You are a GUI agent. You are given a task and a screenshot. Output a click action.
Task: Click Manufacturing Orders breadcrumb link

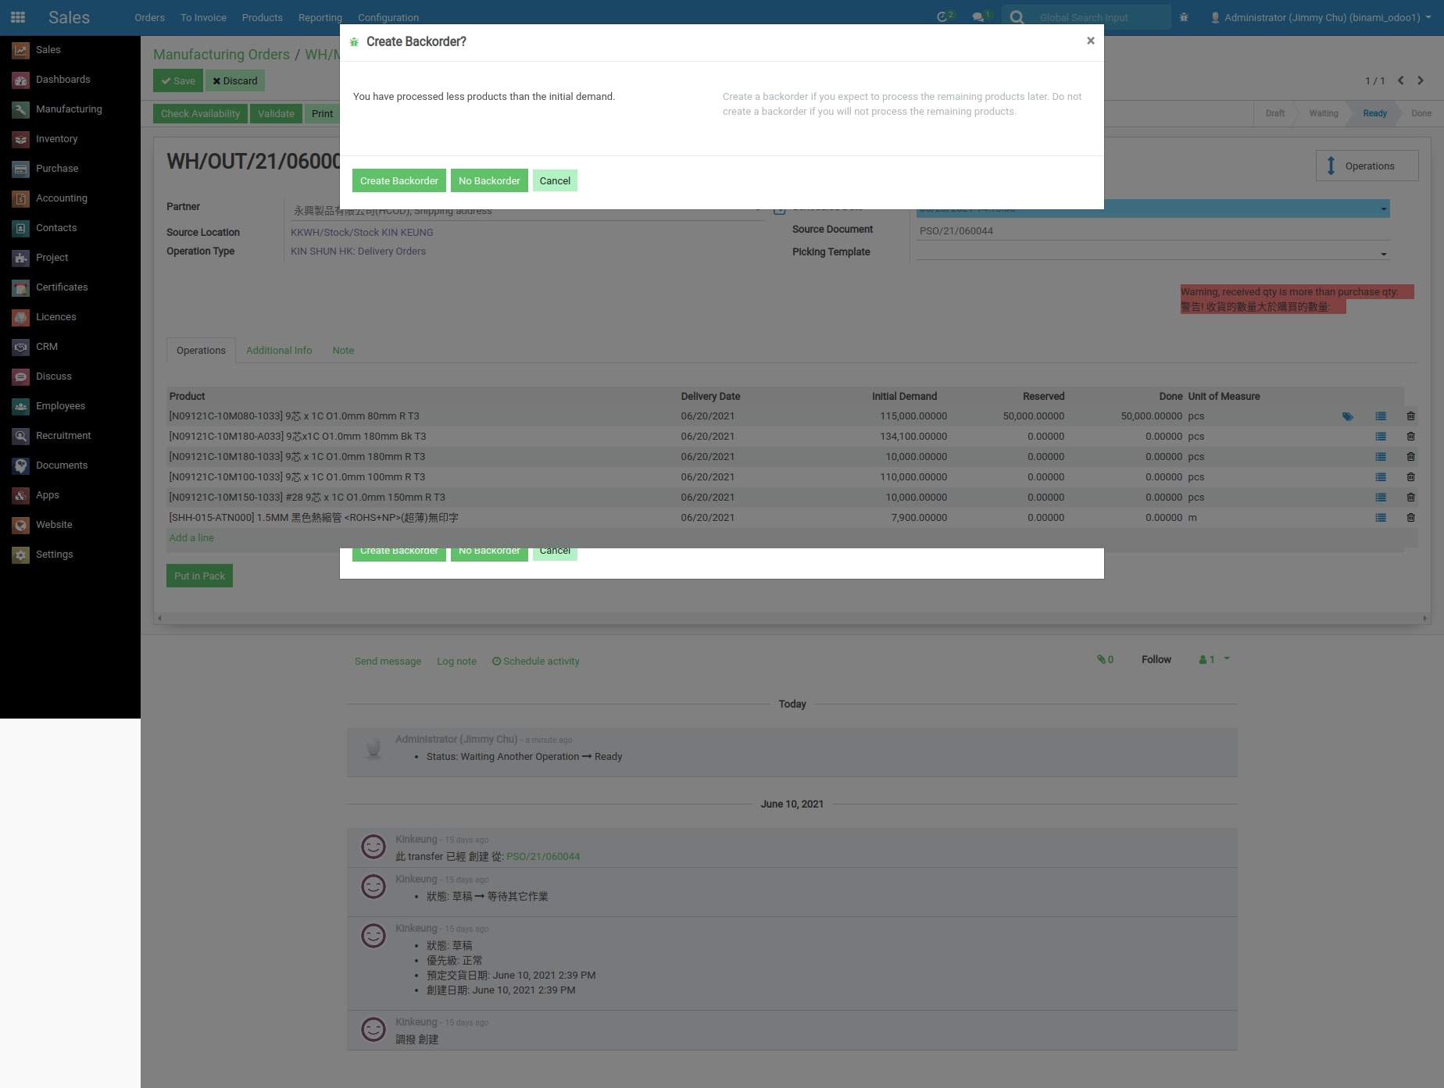point(221,54)
